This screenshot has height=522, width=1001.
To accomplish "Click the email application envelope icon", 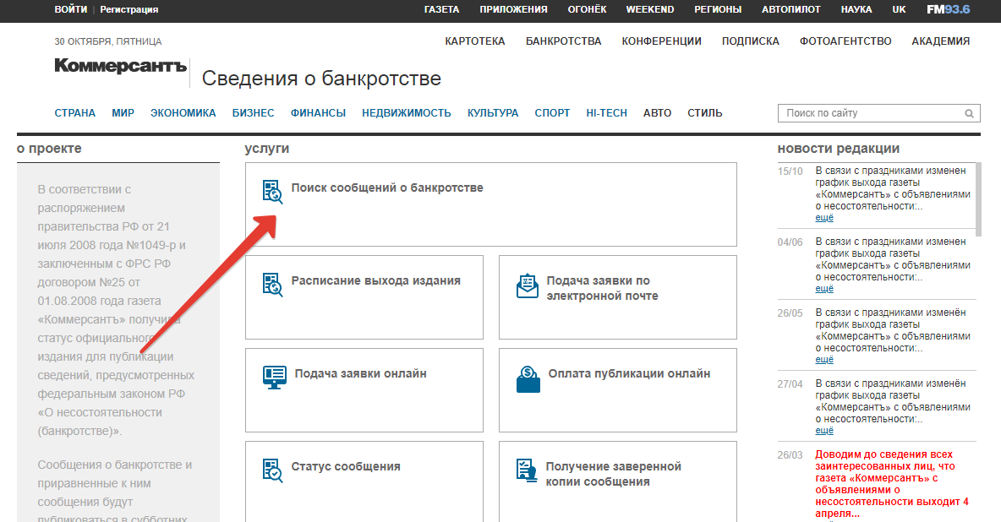I will pyautogui.click(x=527, y=286).
